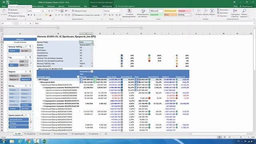Open the Время ГКМД filter dropdown
Image resolution: width=256 pixels, height=144 pixels.
coord(92,42)
